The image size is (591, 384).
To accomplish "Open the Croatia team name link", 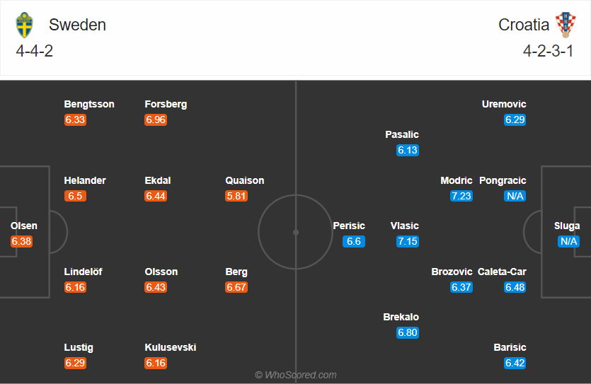I will click(x=524, y=25).
